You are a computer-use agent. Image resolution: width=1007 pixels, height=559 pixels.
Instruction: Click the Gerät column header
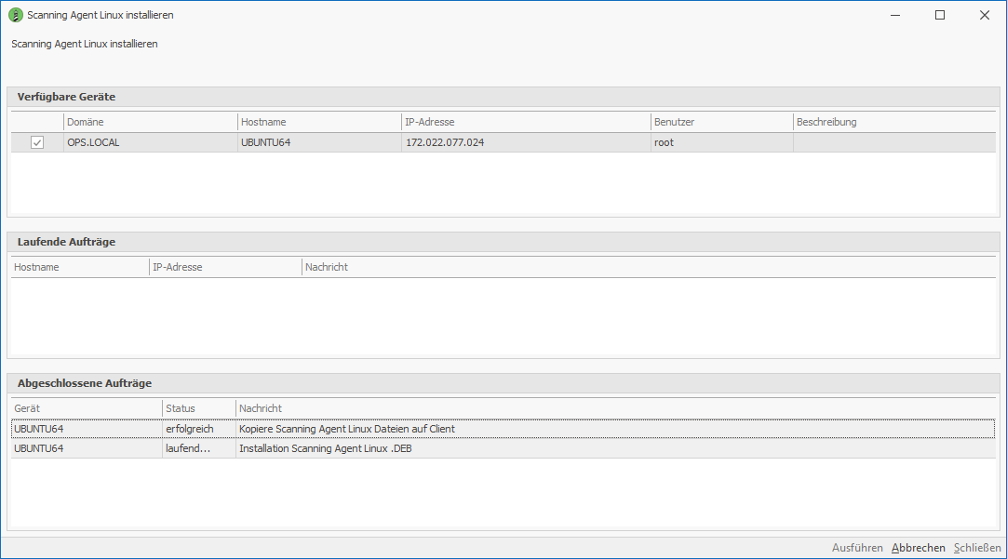86,408
